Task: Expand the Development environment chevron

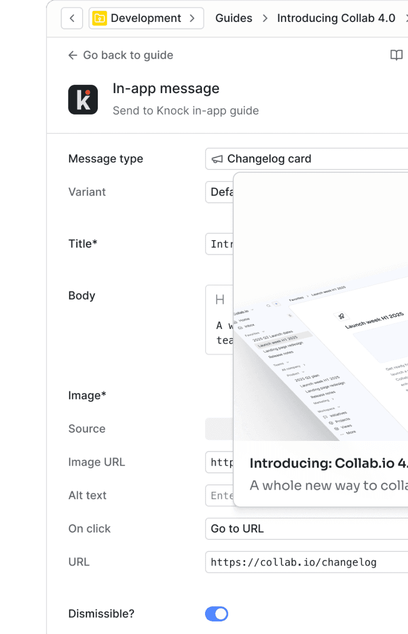Action: 192,18
